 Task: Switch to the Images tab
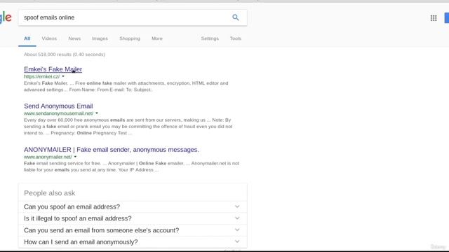tap(100, 38)
